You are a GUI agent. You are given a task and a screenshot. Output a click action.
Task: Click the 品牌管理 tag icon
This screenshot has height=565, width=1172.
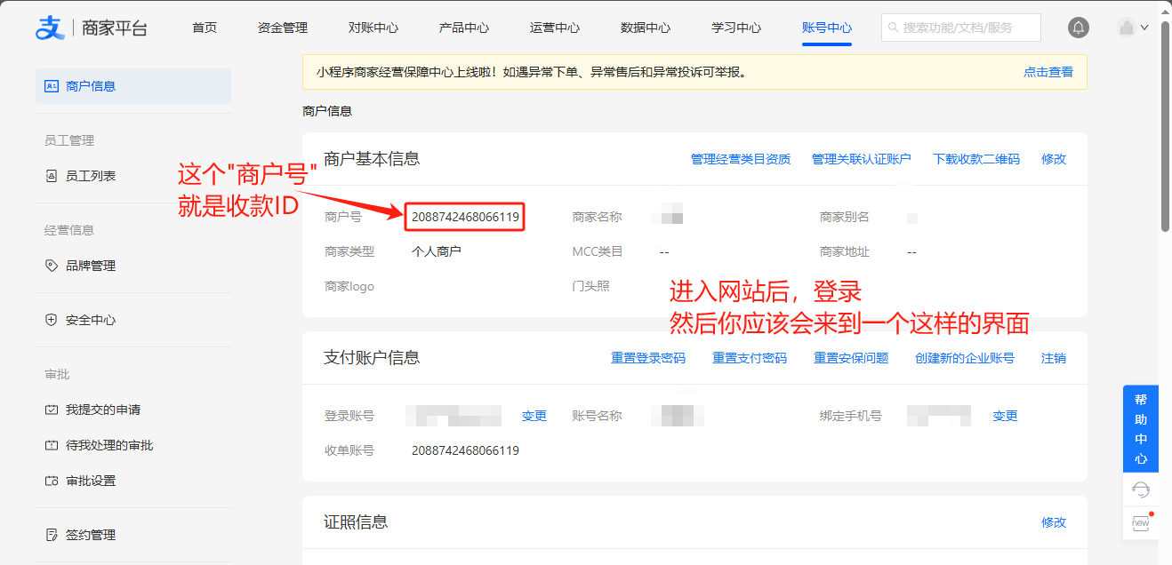[51, 266]
